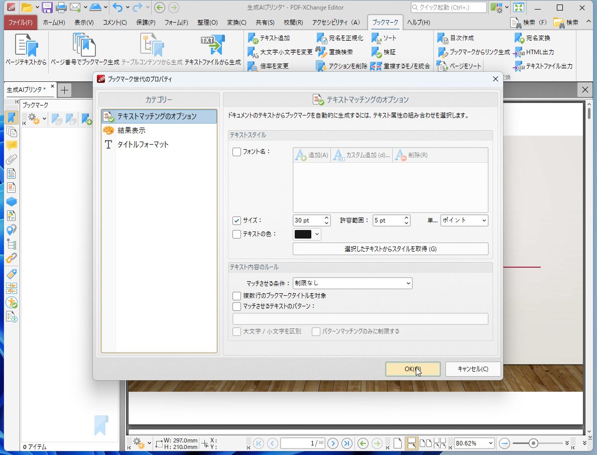This screenshot has height=455, width=597.
Task: Expand the Bookmarks pane options gear dropdown
Action: pyautogui.click(x=45, y=119)
